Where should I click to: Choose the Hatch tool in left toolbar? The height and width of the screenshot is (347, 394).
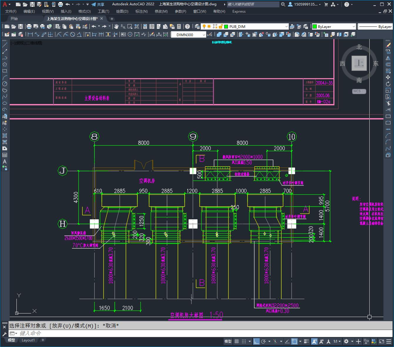[5, 136]
